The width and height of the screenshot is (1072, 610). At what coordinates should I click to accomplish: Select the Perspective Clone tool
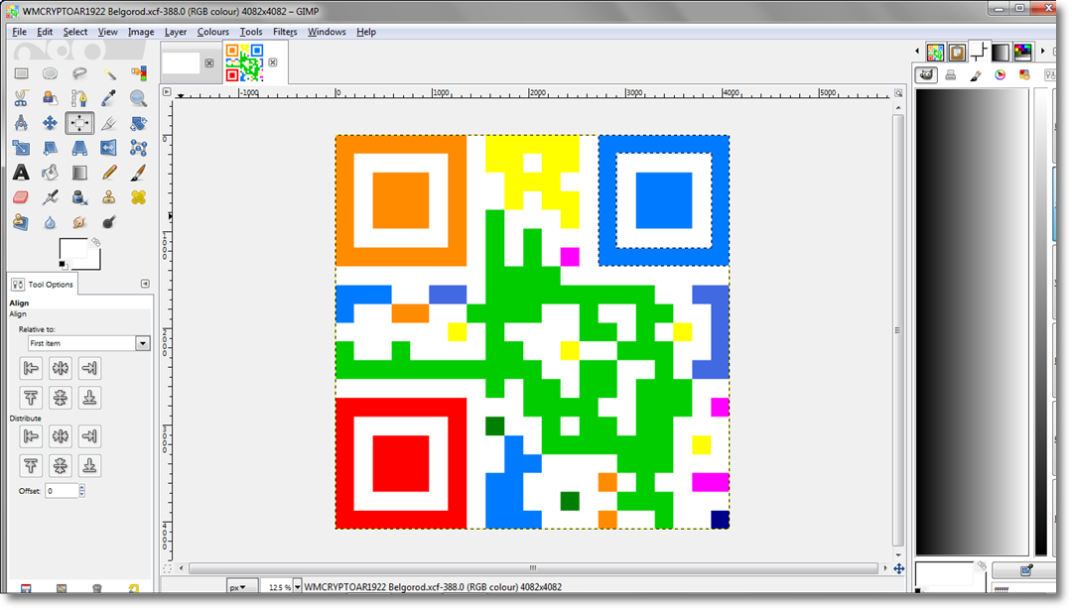point(21,222)
